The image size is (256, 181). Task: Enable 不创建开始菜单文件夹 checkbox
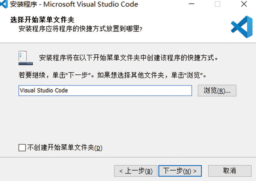pyautogui.click(x=22, y=148)
